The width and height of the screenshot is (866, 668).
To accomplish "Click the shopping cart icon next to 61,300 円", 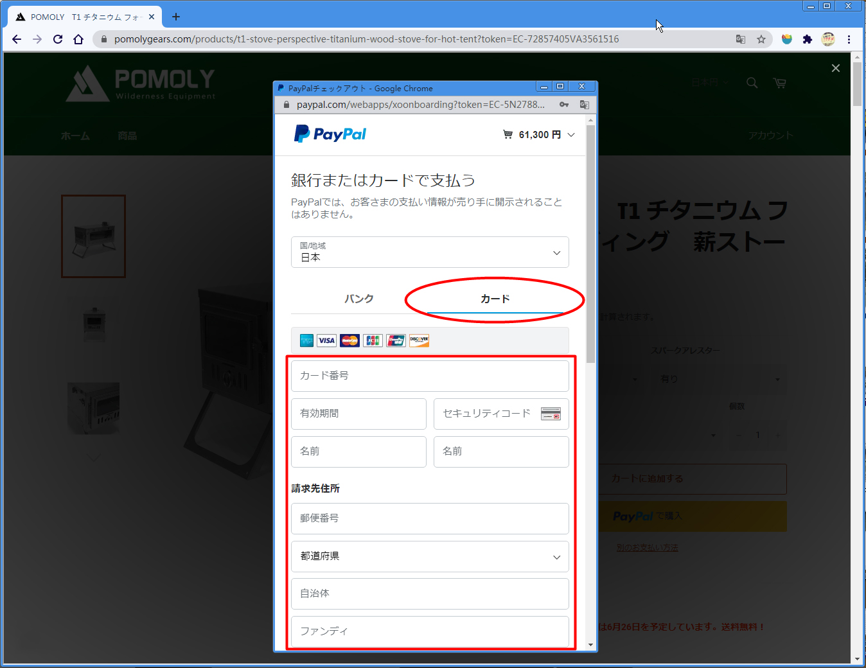I will point(508,134).
